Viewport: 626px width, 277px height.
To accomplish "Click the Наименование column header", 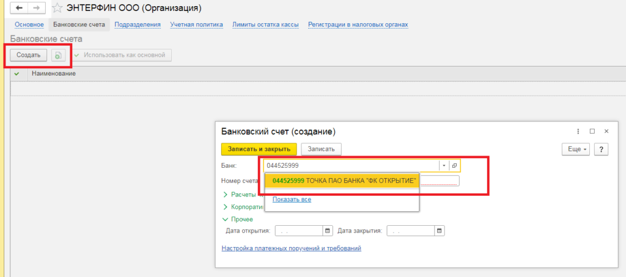I will [x=54, y=73].
